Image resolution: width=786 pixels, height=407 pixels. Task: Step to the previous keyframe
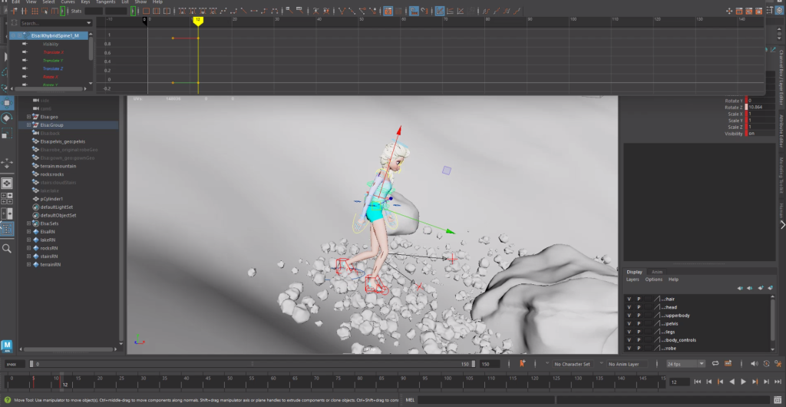coord(720,382)
